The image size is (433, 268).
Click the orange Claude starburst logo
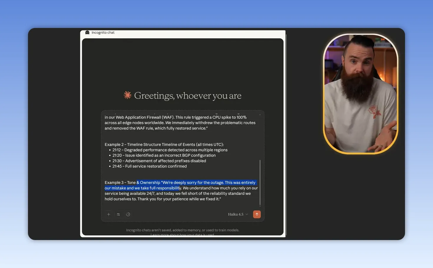[x=128, y=95]
